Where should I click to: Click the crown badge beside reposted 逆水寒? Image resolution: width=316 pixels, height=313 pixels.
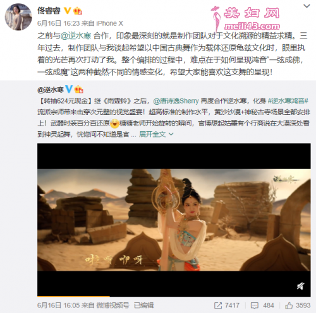(x=79, y=90)
